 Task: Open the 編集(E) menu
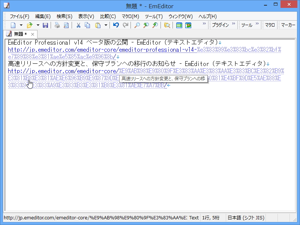[43, 16]
